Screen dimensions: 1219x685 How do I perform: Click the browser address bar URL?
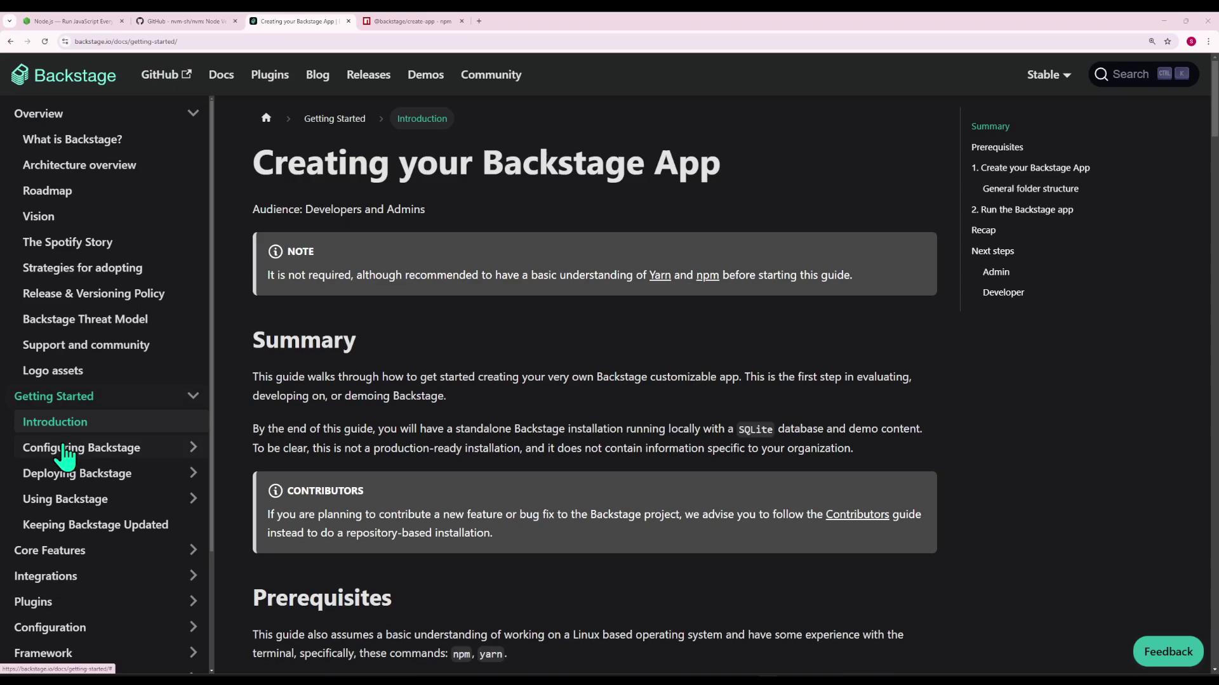[126, 41]
